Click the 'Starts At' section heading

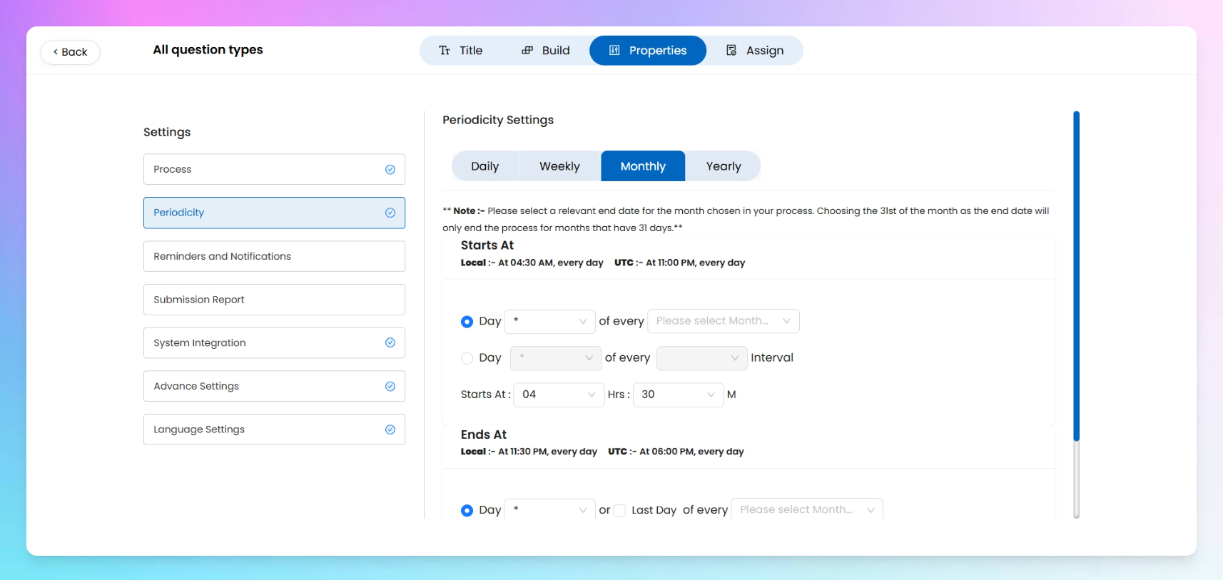pyautogui.click(x=487, y=245)
